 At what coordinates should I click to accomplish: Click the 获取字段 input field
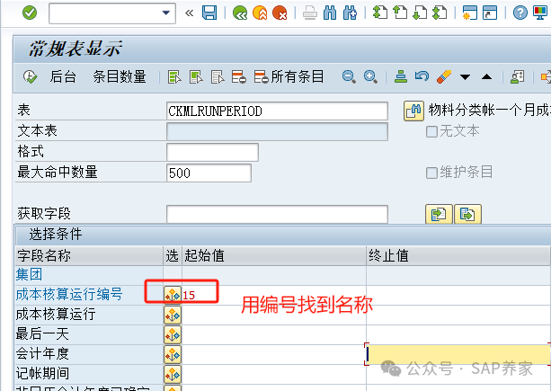277,214
